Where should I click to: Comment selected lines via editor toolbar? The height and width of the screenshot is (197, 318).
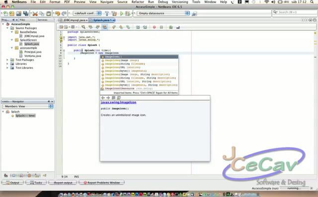click(x=171, y=27)
